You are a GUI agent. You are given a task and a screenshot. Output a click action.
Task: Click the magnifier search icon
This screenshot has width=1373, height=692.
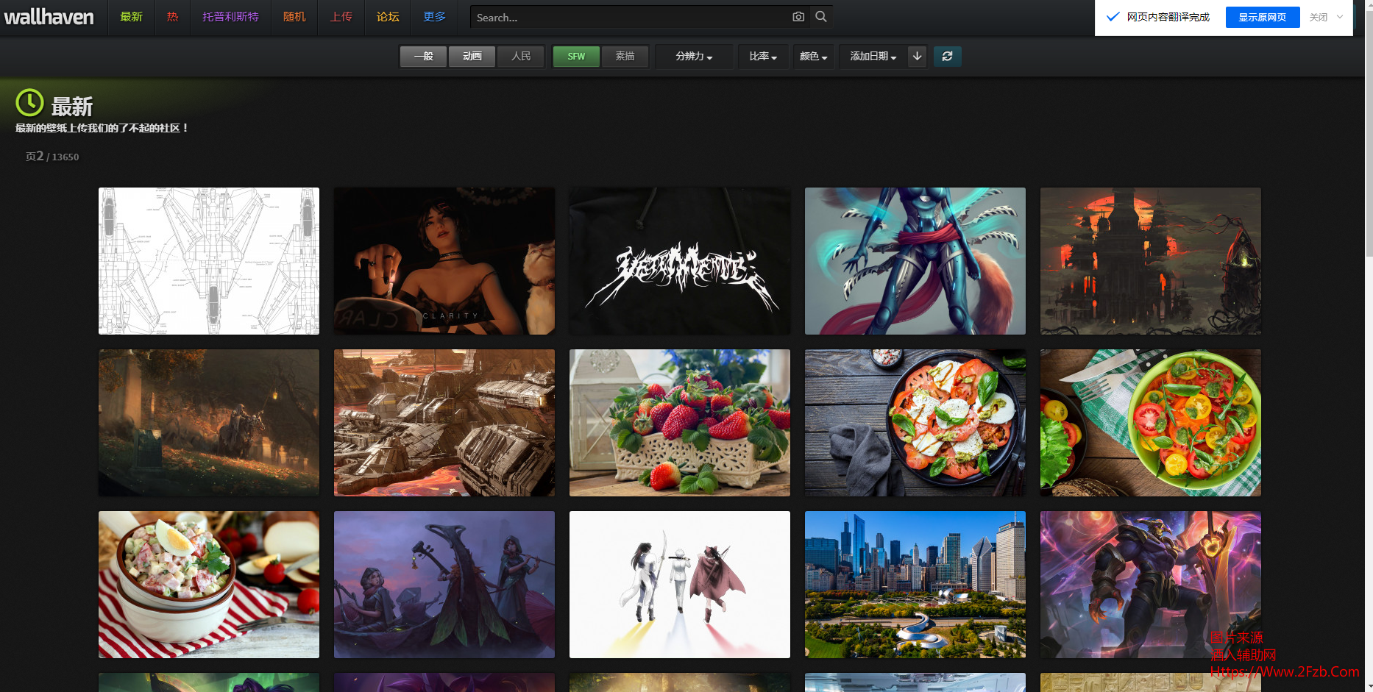point(821,17)
